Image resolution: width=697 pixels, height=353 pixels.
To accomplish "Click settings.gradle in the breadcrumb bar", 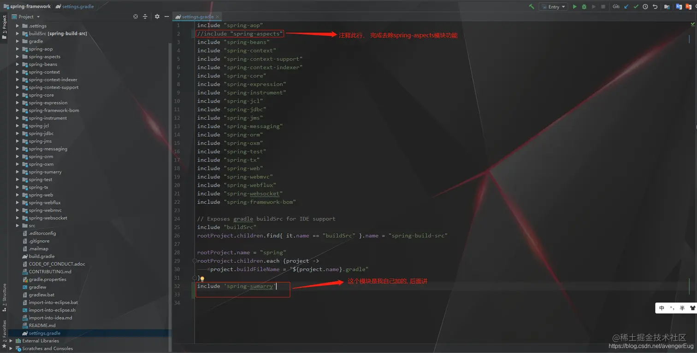I will coord(77,6).
